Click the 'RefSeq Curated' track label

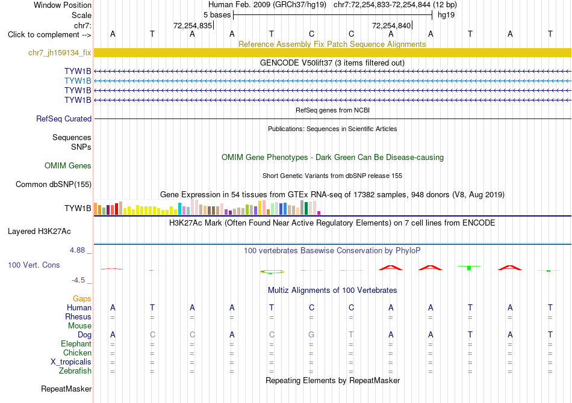(64, 118)
